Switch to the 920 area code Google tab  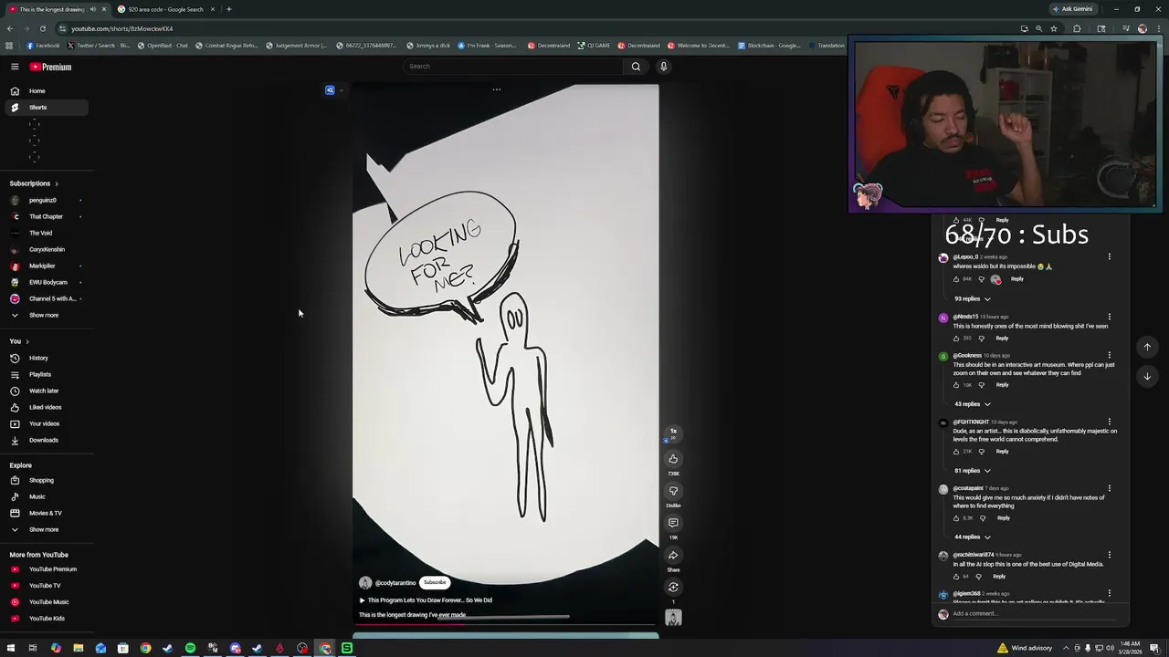[165, 9]
